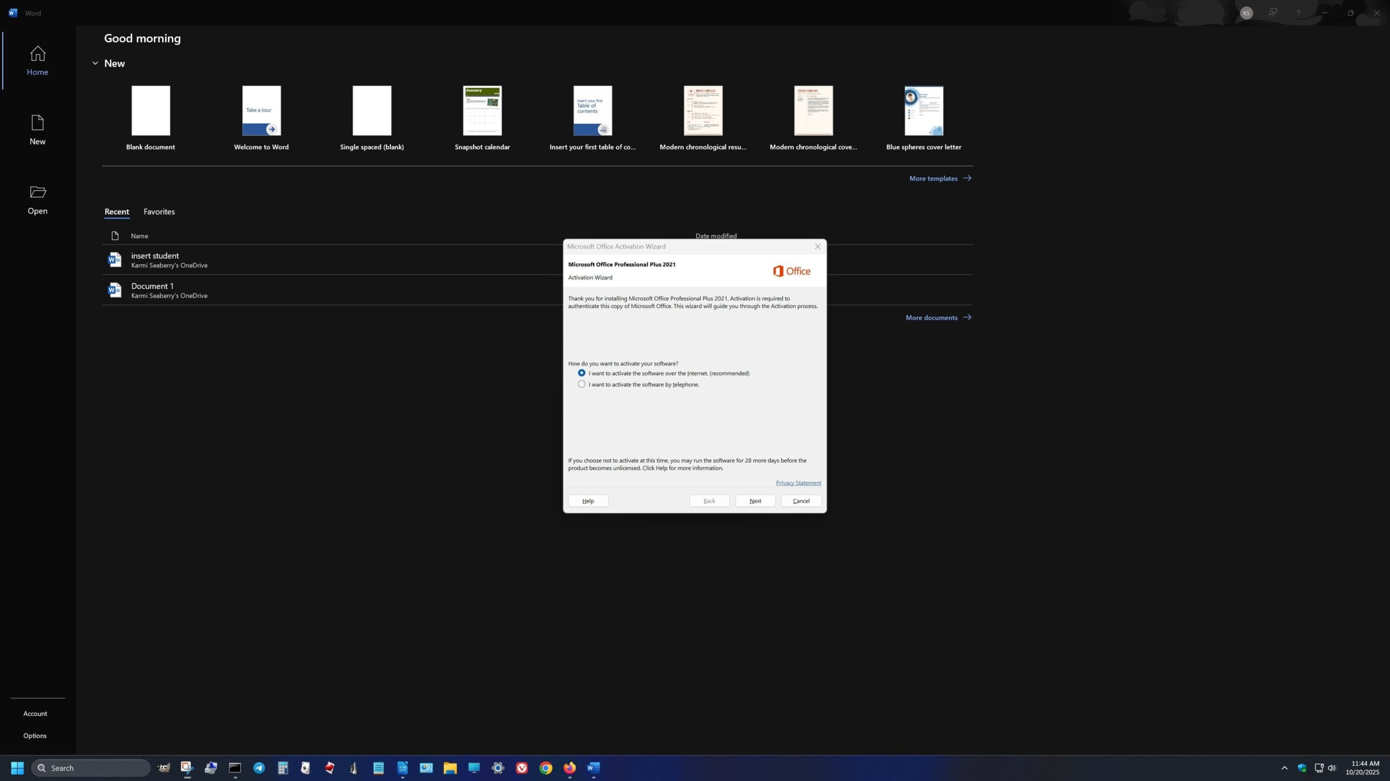Open the insert student Word file
The image size is (1390, 781).
coord(155,256)
